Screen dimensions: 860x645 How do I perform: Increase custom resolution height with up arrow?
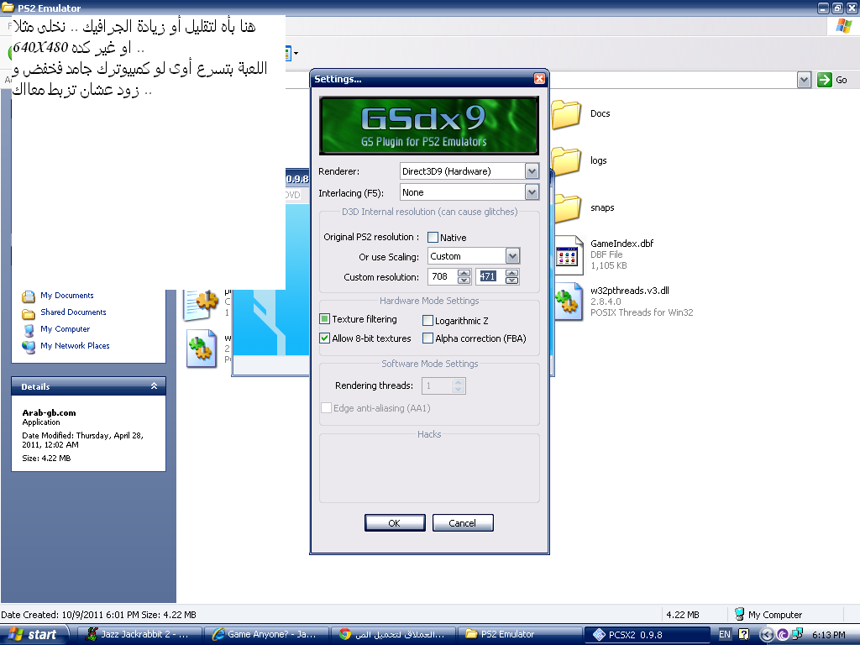click(511, 273)
